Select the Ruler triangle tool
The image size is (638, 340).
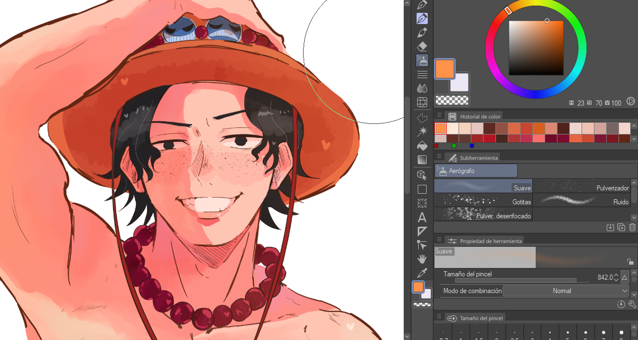(x=422, y=231)
